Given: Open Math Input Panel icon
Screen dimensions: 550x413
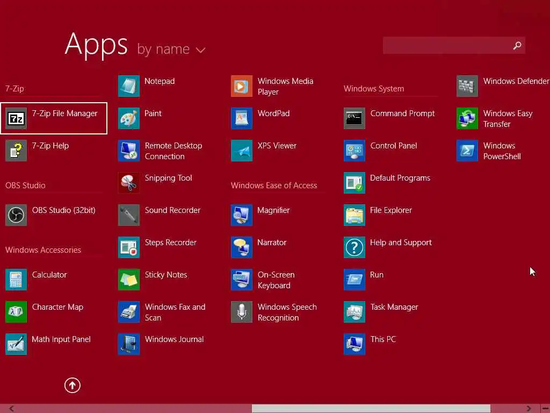Looking at the screenshot, I should (16, 344).
